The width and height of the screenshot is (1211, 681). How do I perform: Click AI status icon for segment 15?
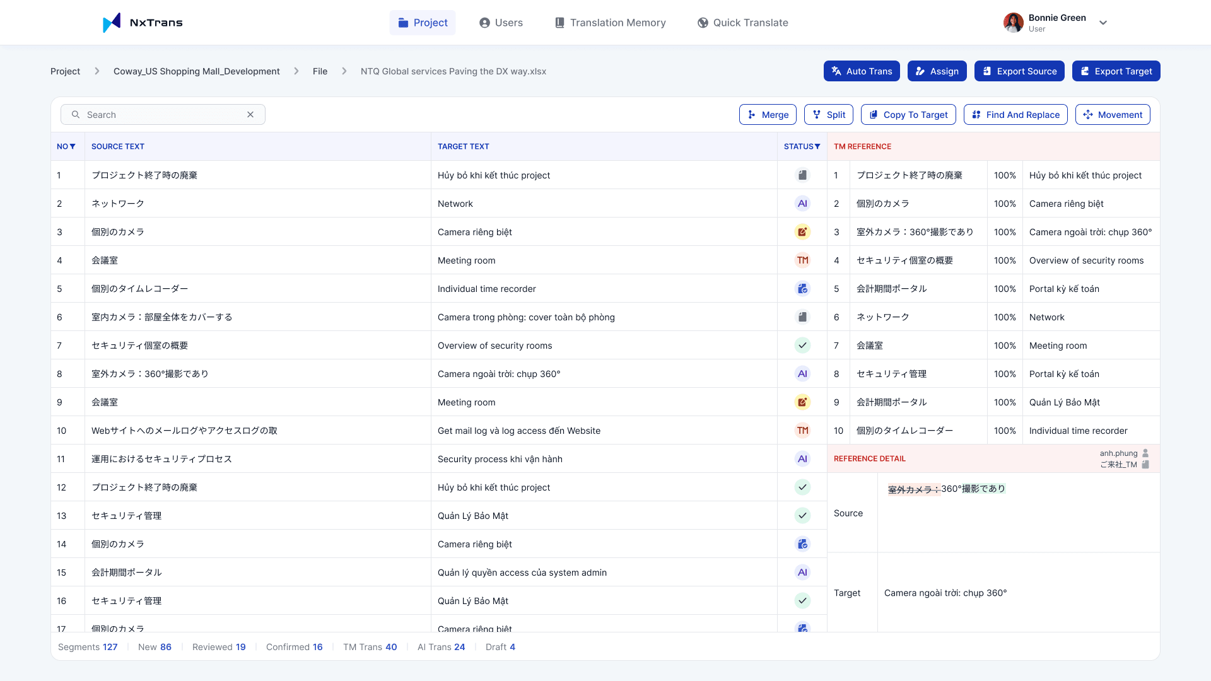coord(802,573)
